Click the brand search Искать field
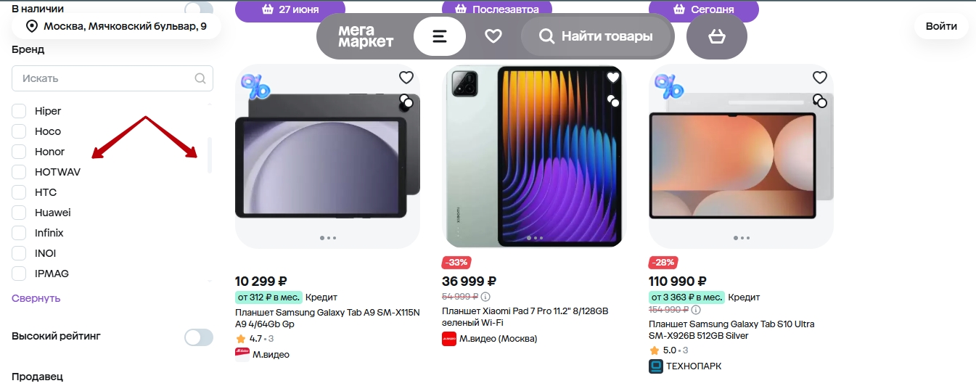The width and height of the screenshot is (976, 386). [x=105, y=78]
